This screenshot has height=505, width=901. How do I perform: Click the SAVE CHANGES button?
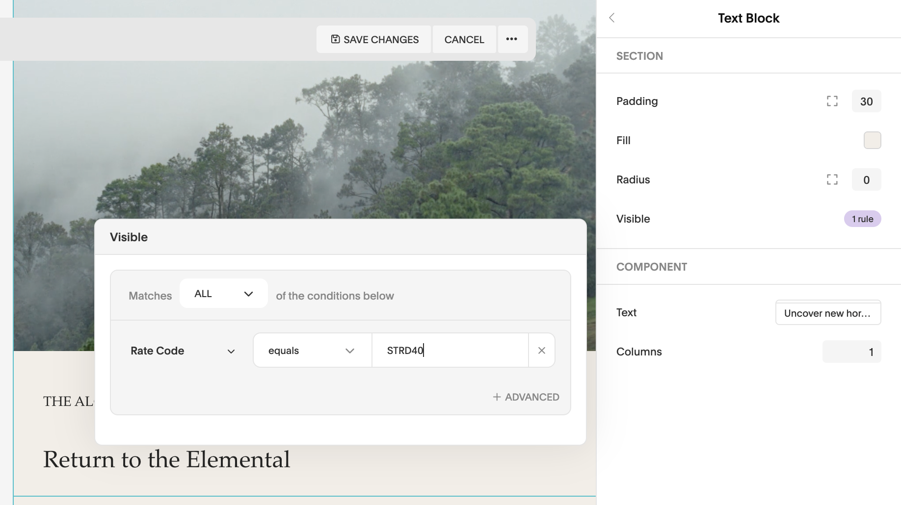373,39
